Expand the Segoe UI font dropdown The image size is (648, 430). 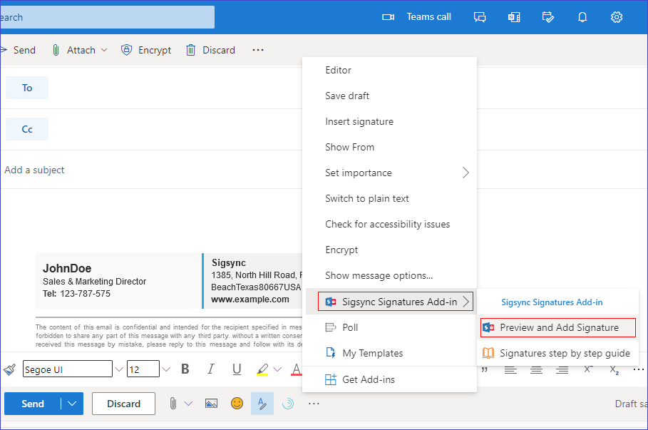pos(118,369)
